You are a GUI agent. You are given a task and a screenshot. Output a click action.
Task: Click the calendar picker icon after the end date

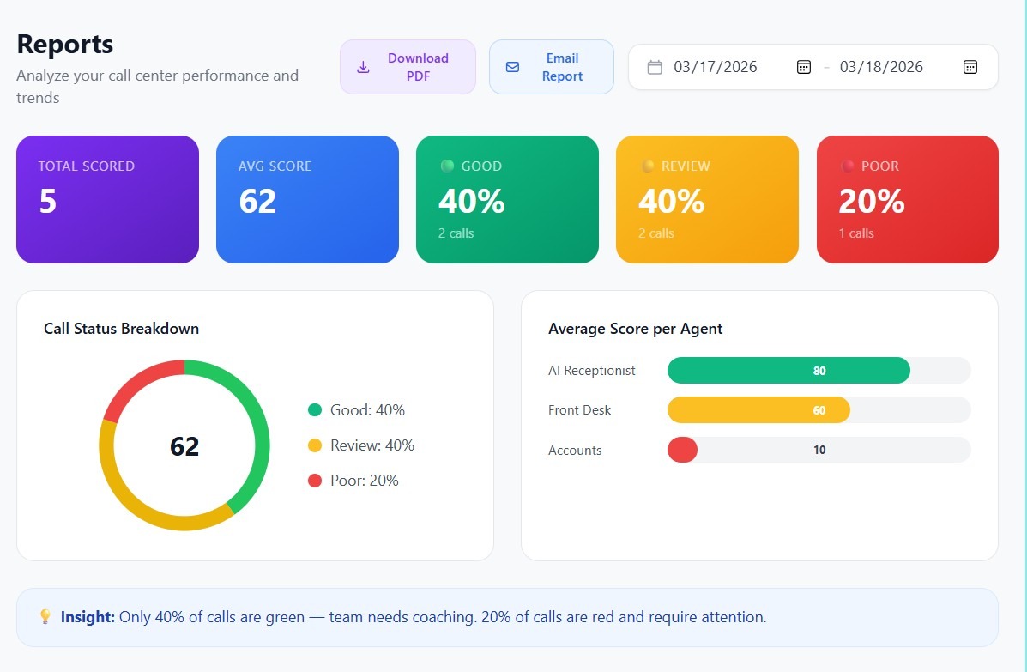point(970,66)
